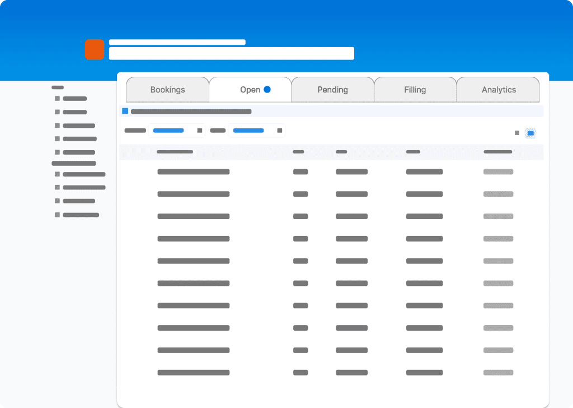Click the blue square icon in info banner
This screenshot has width=573, height=408.
pyautogui.click(x=125, y=111)
